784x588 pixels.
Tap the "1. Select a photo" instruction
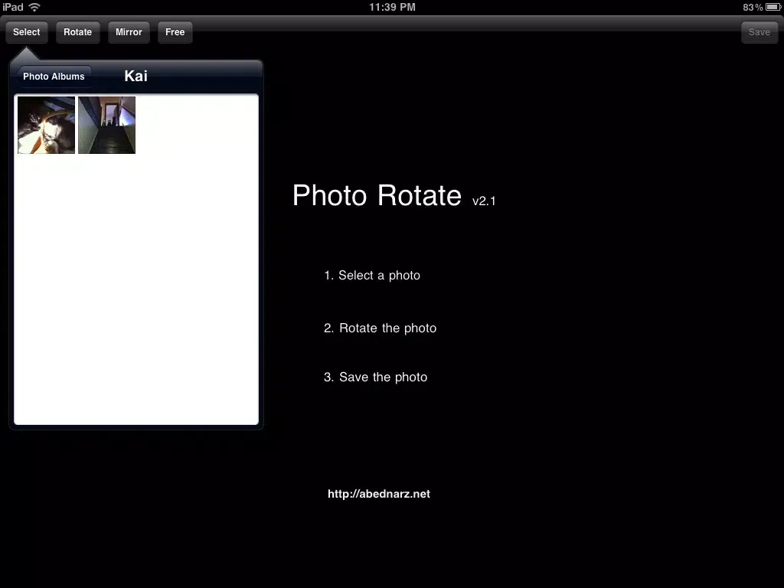[372, 276]
